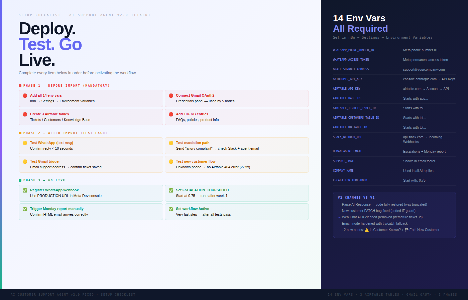Click AIRTABLE_CUSTOMERS_TABLE_ID variable name
The image size is (468, 300).
coord(356,118)
